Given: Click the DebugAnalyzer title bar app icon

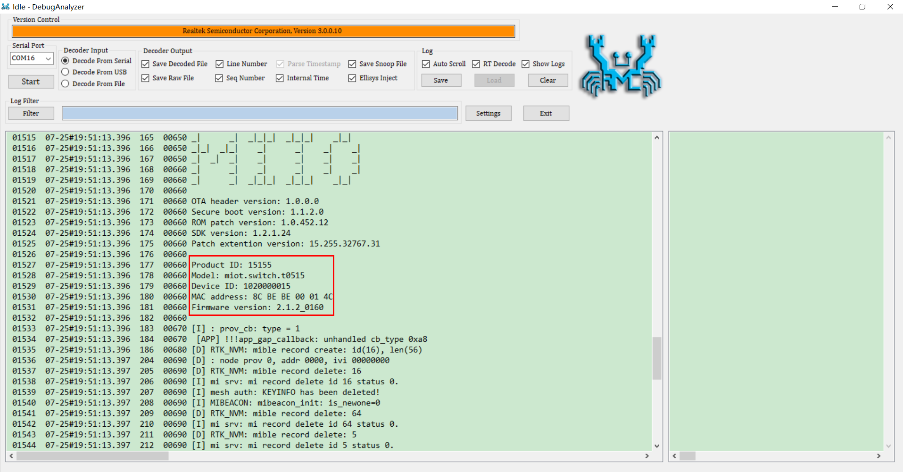Looking at the screenshot, I should (6, 7).
